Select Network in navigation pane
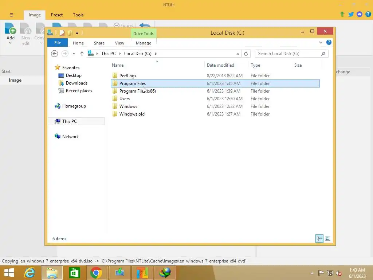This screenshot has height=280, width=373. tap(70, 137)
